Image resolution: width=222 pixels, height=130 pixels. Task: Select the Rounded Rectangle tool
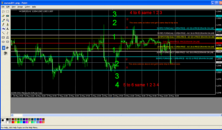[7, 42]
